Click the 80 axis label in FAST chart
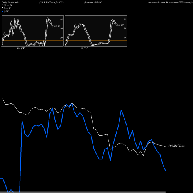 61,19
